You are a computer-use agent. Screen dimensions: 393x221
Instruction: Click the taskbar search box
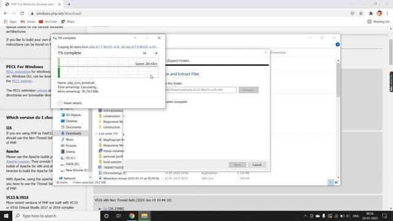point(56,215)
